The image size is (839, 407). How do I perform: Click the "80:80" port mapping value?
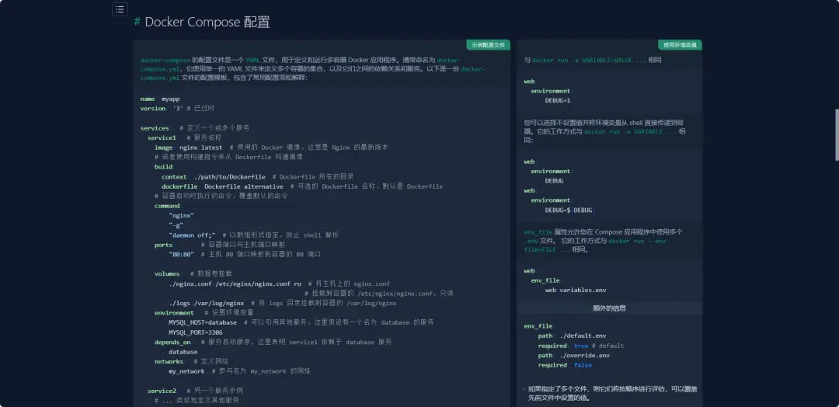click(181, 255)
